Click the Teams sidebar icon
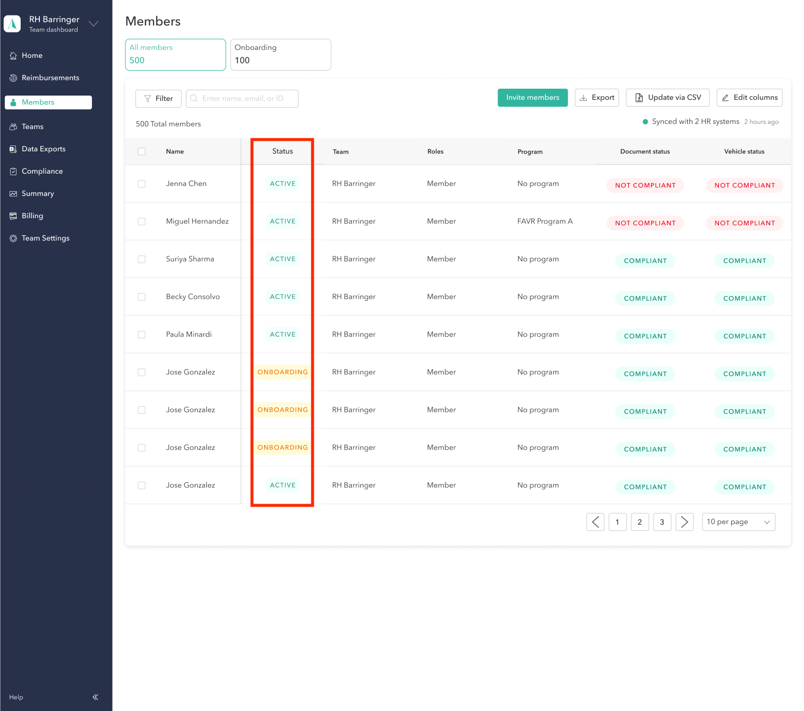Image resolution: width=804 pixels, height=711 pixels. point(13,127)
